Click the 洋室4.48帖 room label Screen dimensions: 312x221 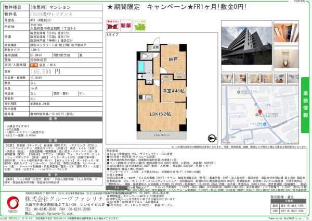(173, 91)
